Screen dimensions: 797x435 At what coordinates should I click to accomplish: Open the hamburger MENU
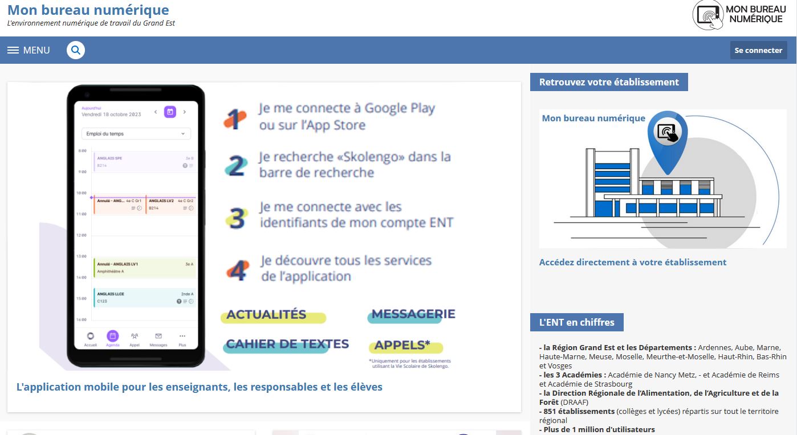(x=29, y=50)
